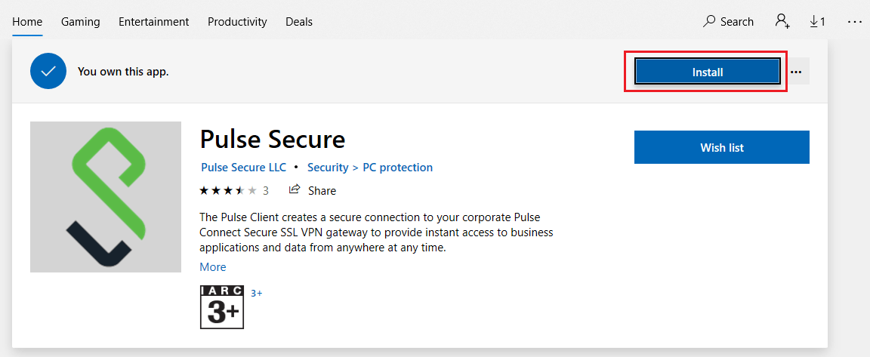Click the blue checkmark ownership icon
The image size is (870, 357).
click(x=48, y=72)
